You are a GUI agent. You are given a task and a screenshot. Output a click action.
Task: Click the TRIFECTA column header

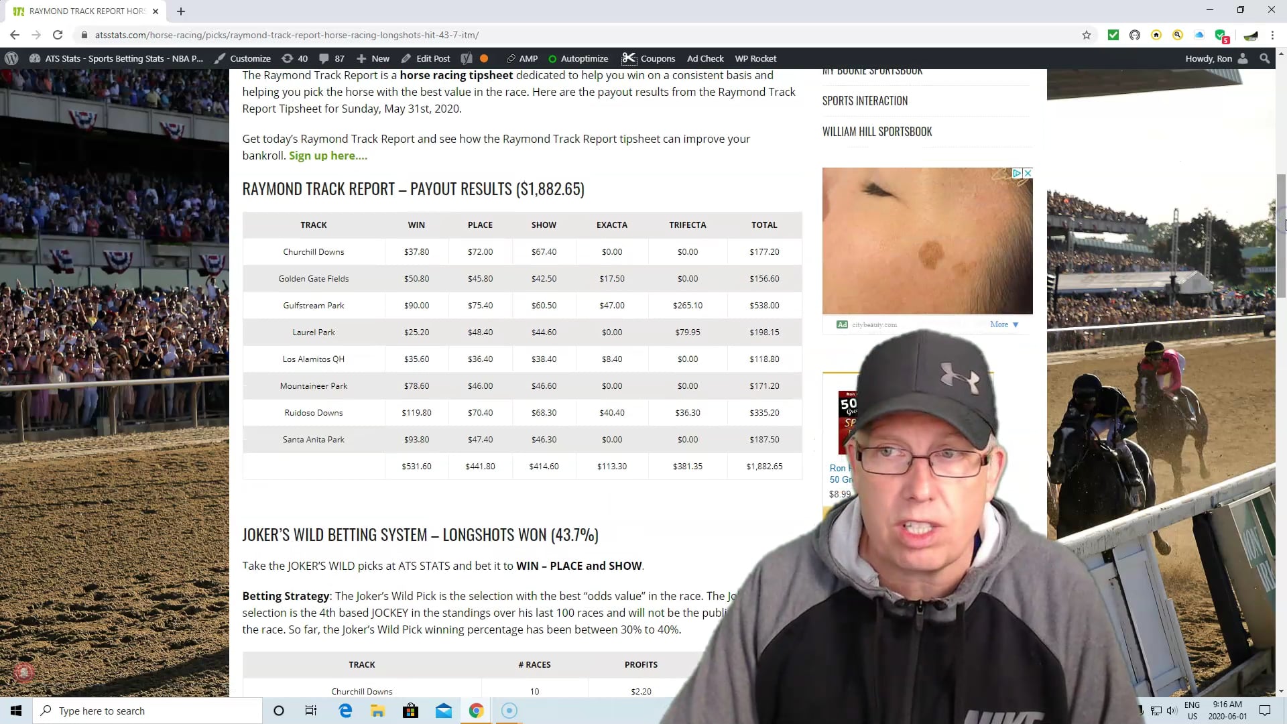click(688, 225)
